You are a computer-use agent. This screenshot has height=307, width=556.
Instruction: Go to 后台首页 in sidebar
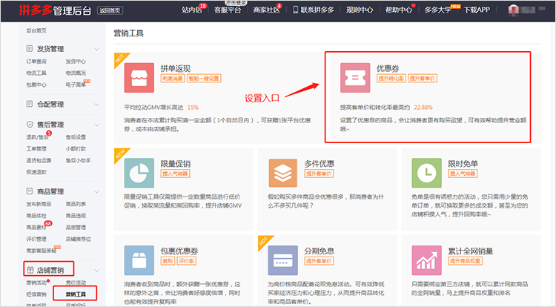[x=36, y=30]
